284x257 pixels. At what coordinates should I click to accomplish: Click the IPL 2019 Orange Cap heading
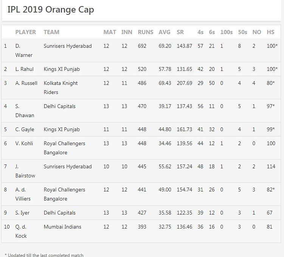pyautogui.click(x=51, y=9)
